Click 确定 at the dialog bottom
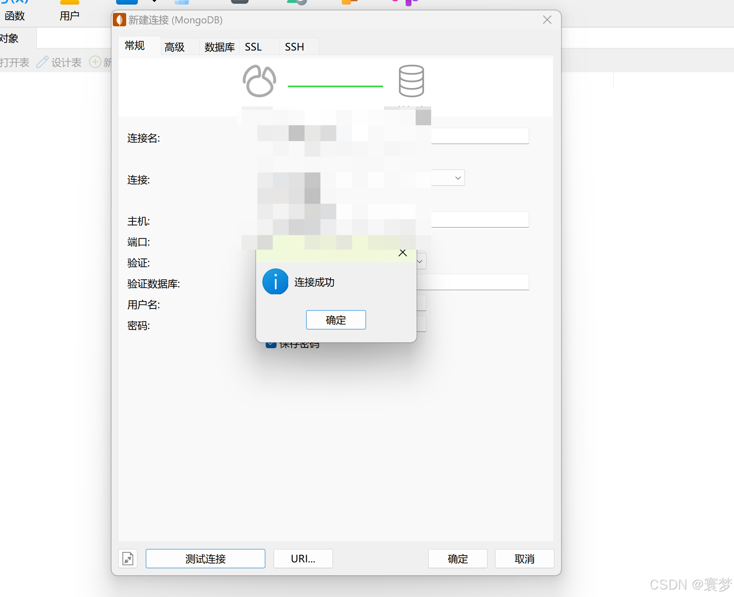 (x=458, y=559)
